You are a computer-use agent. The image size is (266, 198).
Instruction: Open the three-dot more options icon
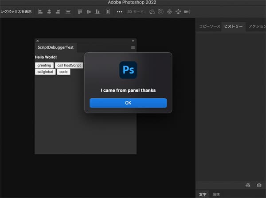click(119, 12)
